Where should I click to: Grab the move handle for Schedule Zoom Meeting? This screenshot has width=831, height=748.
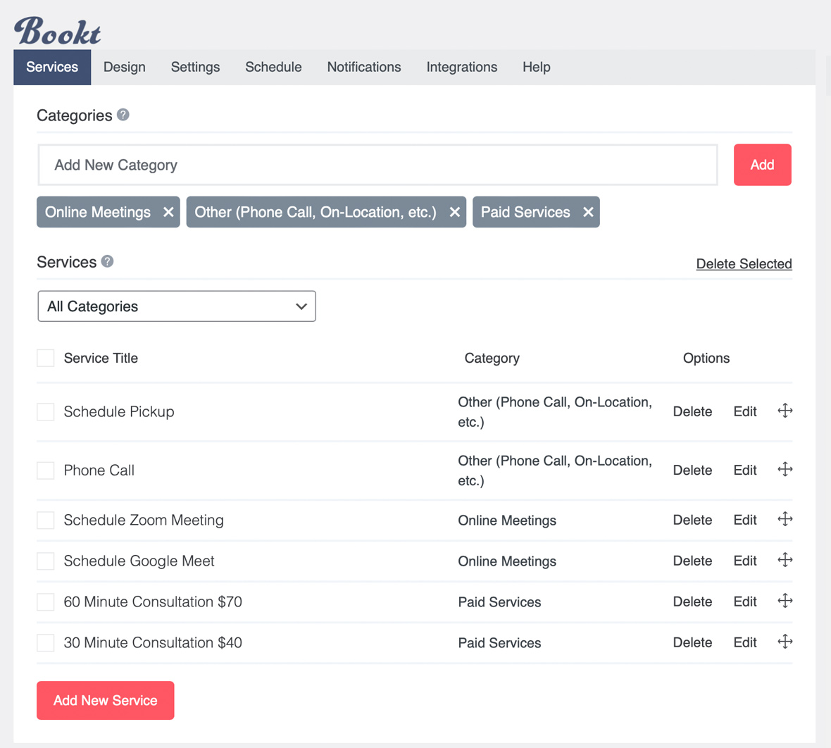(785, 520)
